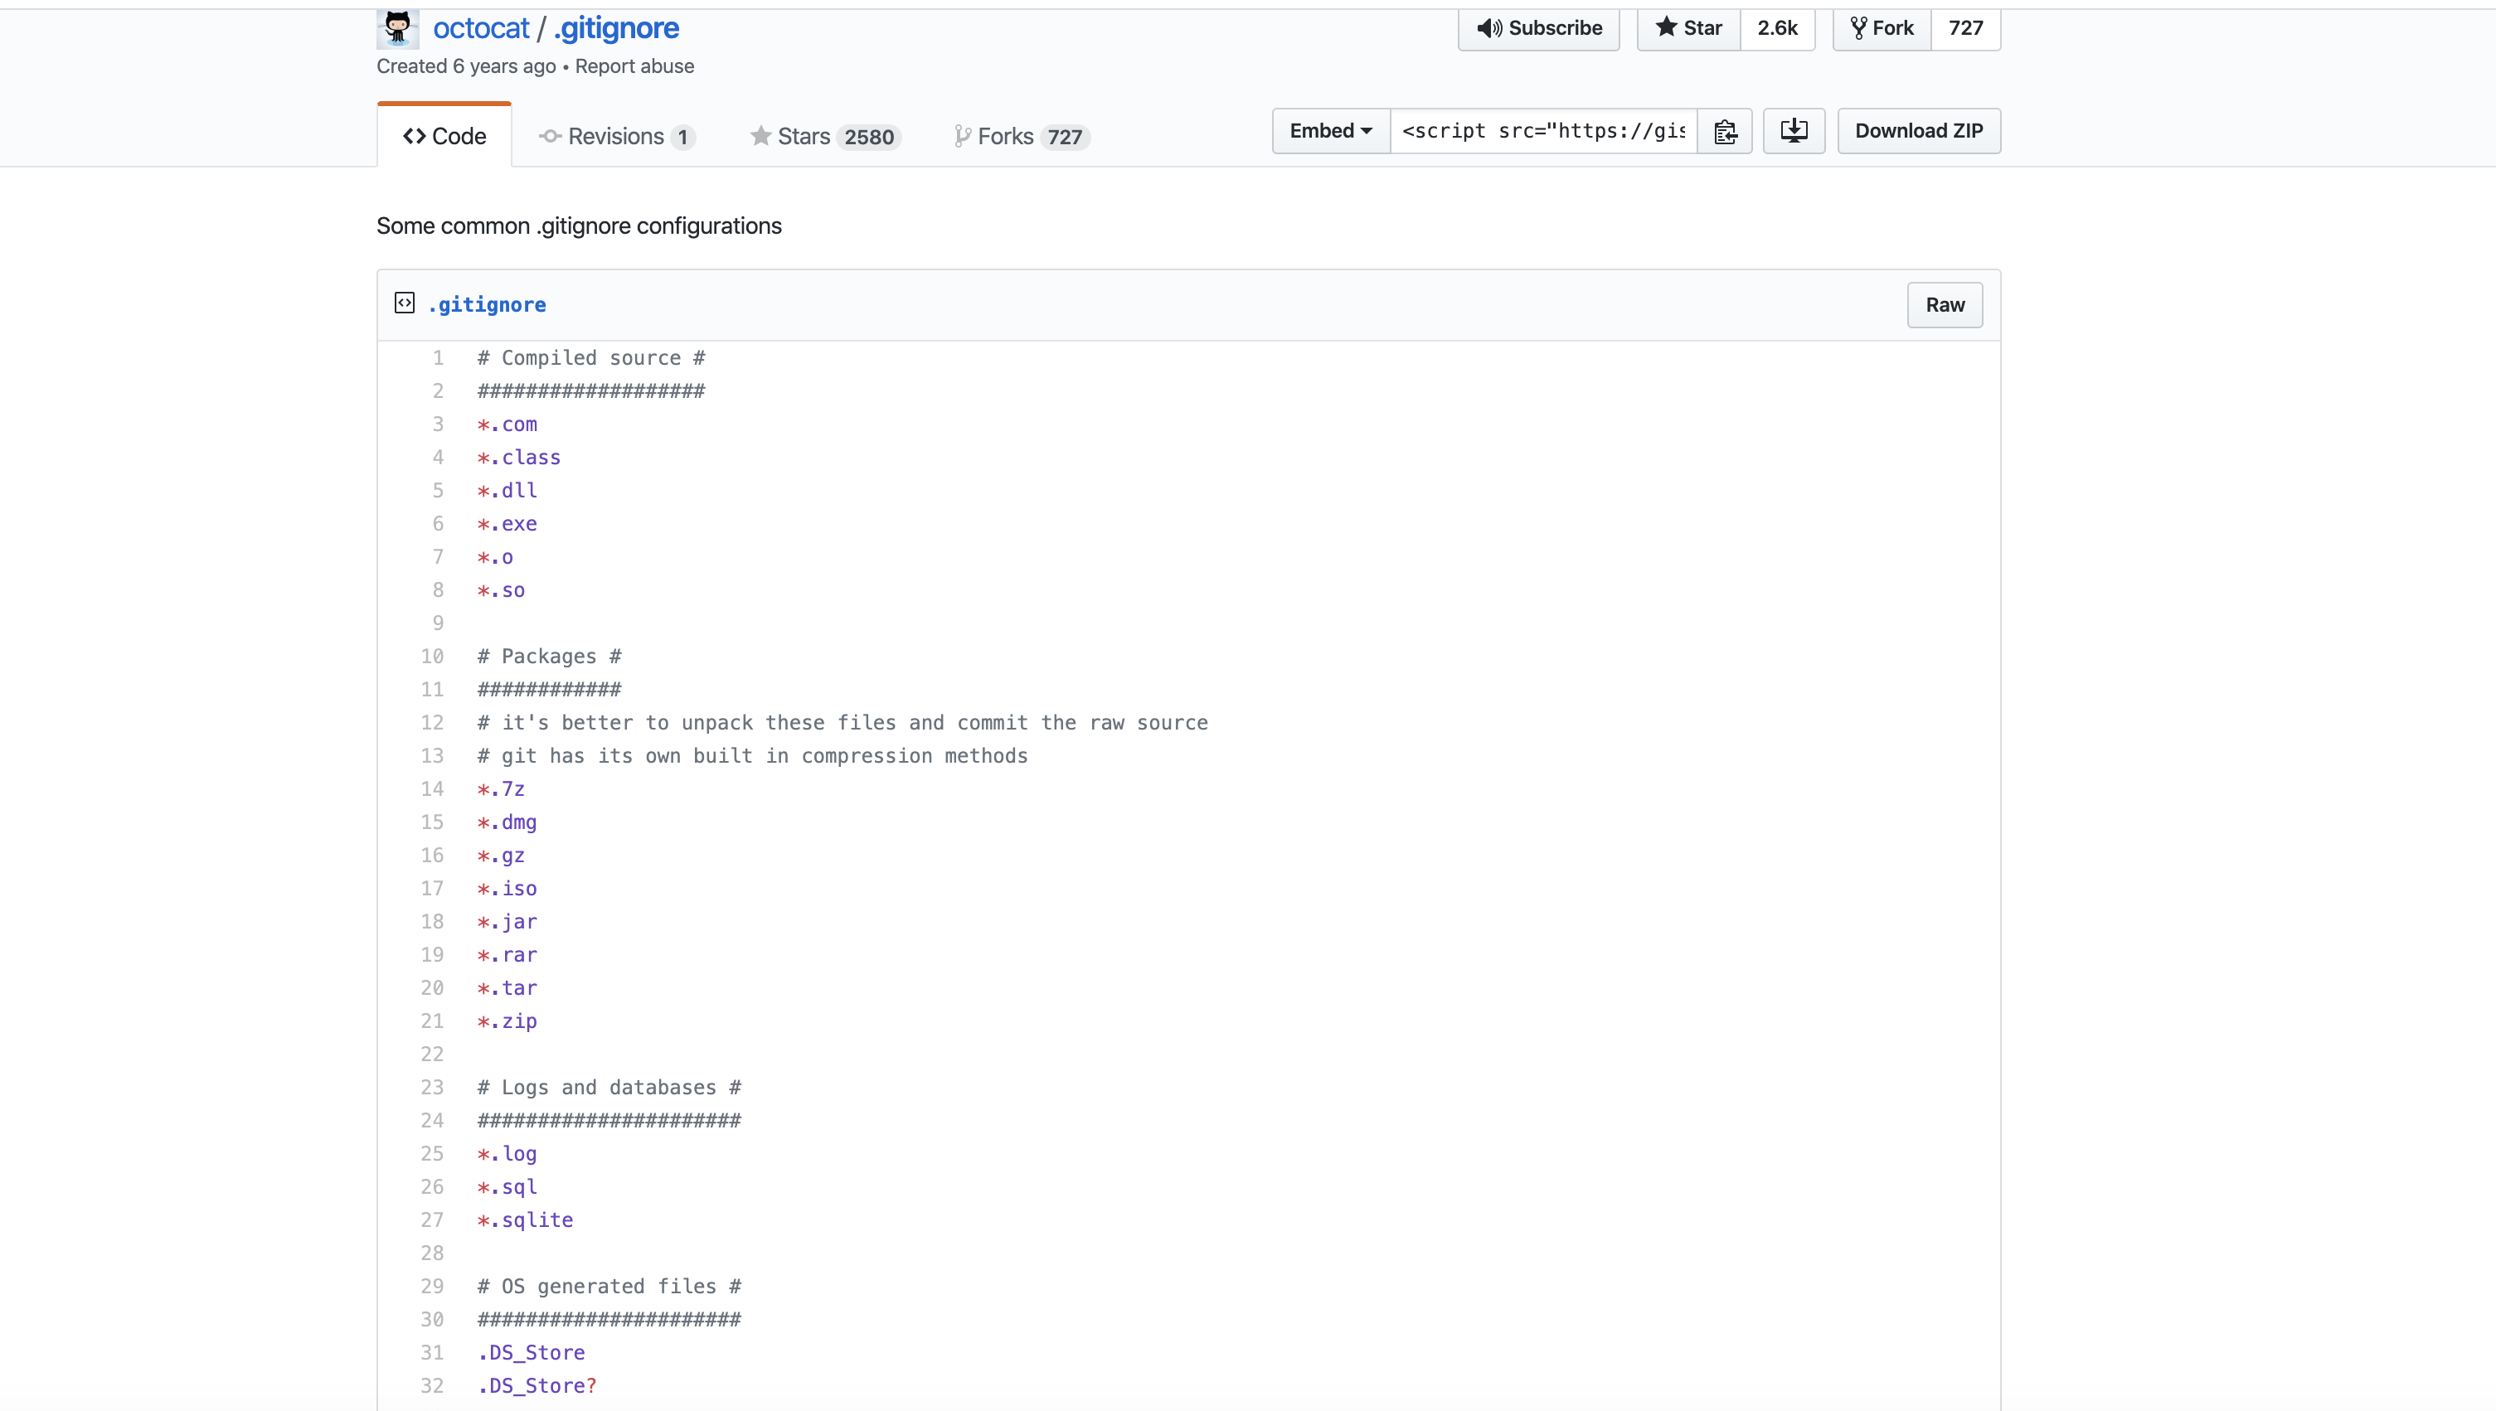Expand the Embed dropdown

(x=1330, y=131)
